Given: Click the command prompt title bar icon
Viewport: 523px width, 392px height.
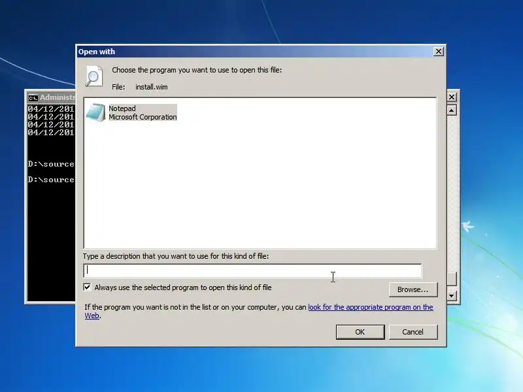Looking at the screenshot, I should (33, 97).
